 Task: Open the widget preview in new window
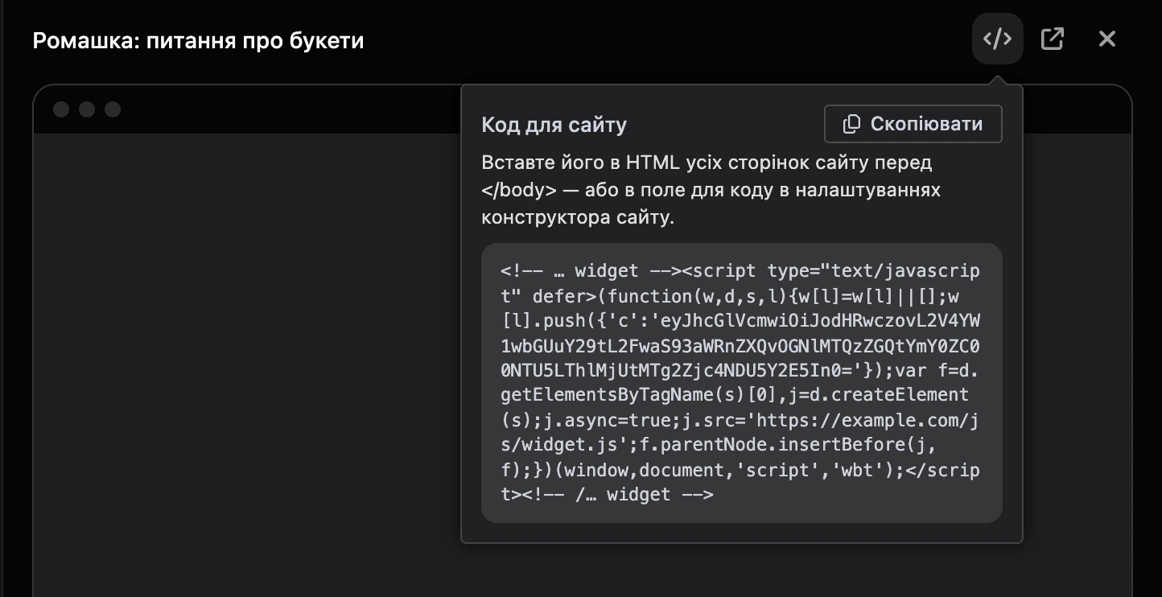click(x=1053, y=39)
